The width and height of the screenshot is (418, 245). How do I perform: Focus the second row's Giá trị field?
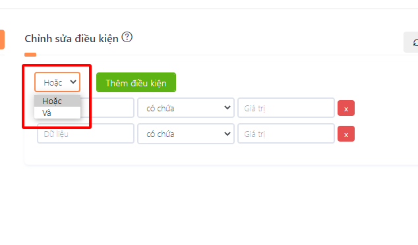point(286,134)
